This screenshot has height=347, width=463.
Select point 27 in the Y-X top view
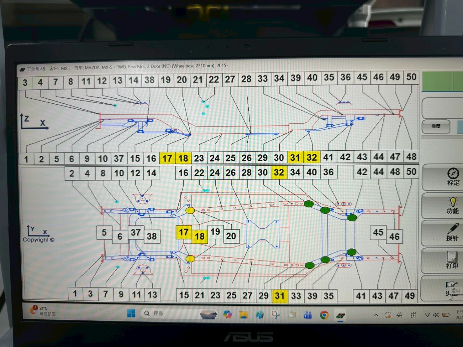247,296
